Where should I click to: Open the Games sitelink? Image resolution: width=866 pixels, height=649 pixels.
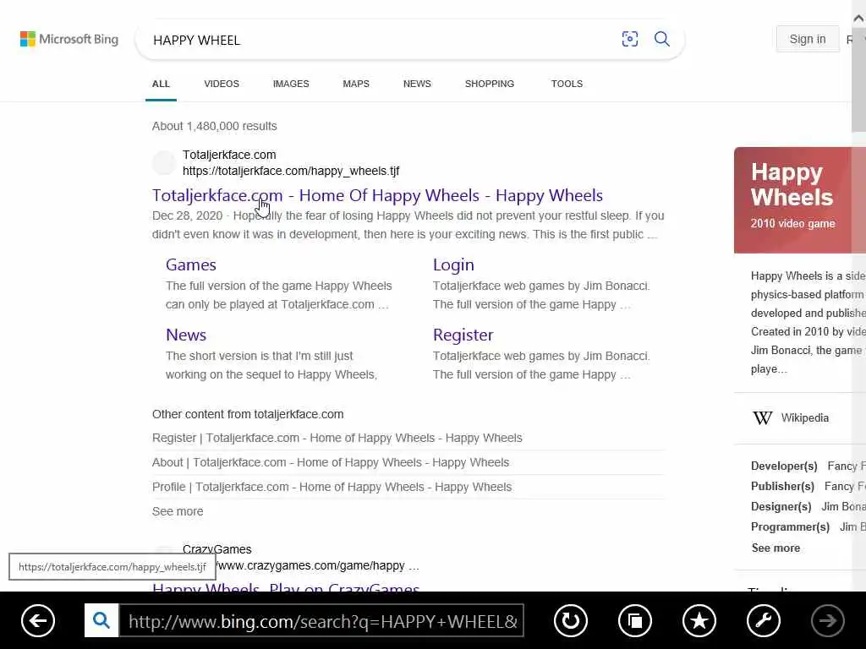pyautogui.click(x=190, y=265)
